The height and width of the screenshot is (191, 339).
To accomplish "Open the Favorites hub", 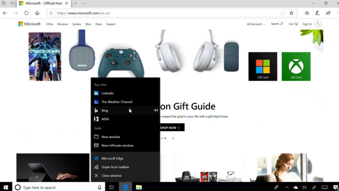I will coord(307,13).
